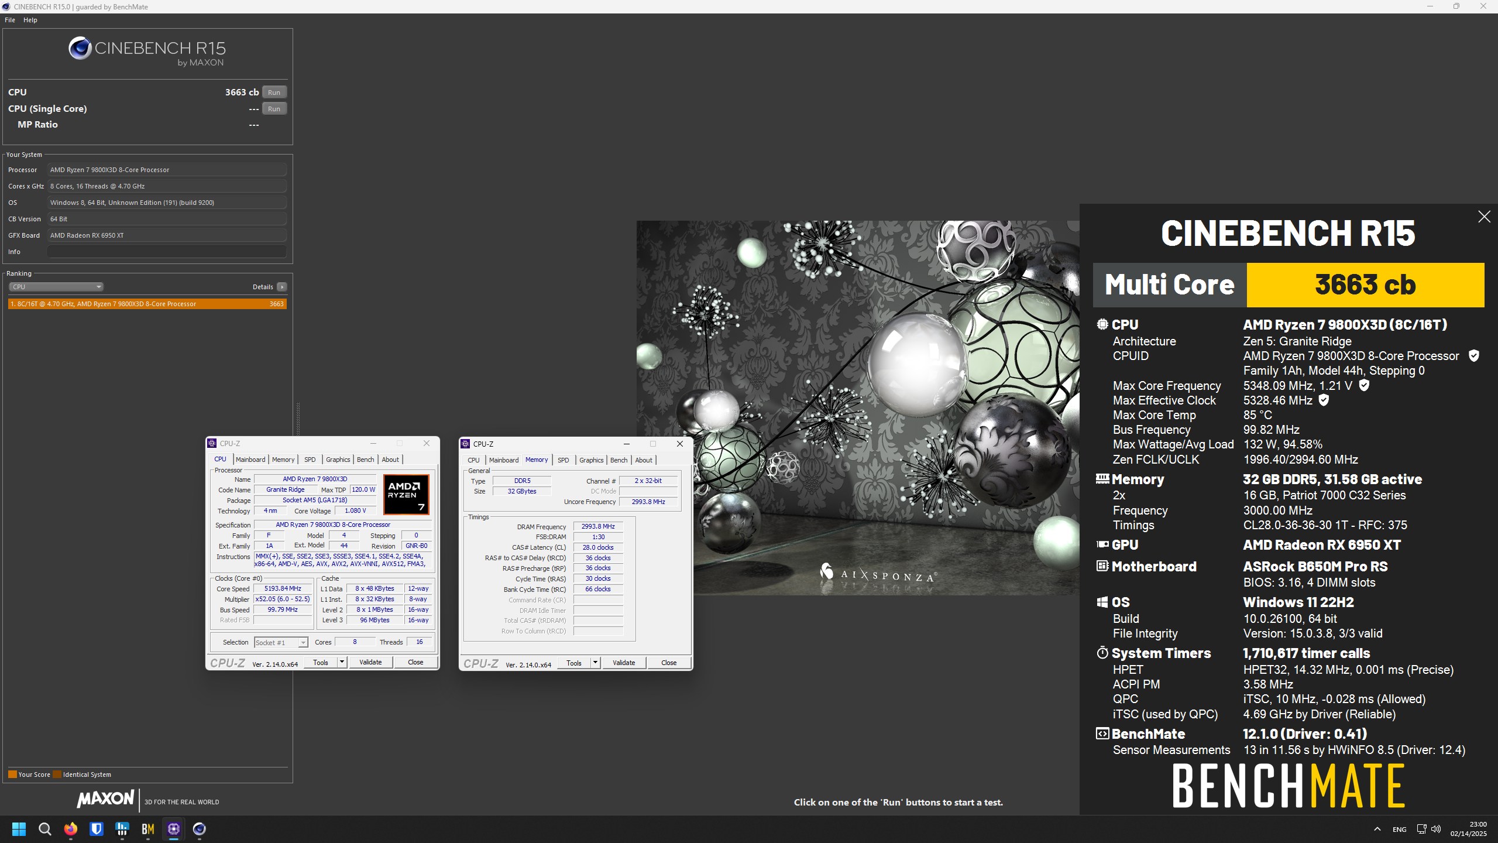Open the File menu

(x=10, y=20)
